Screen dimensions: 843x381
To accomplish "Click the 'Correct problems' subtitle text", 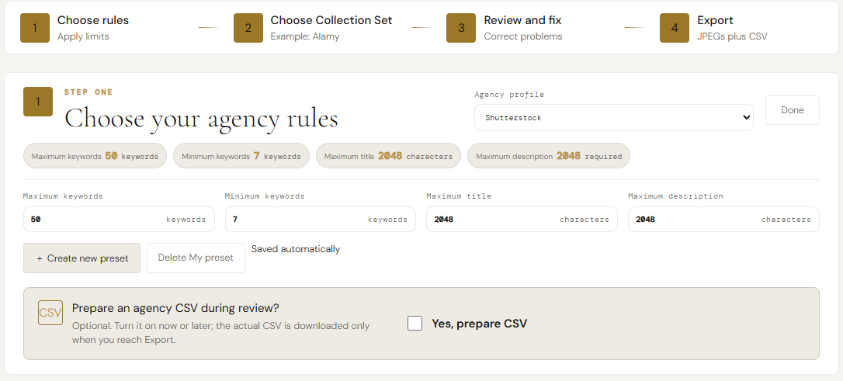I will tap(523, 36).
